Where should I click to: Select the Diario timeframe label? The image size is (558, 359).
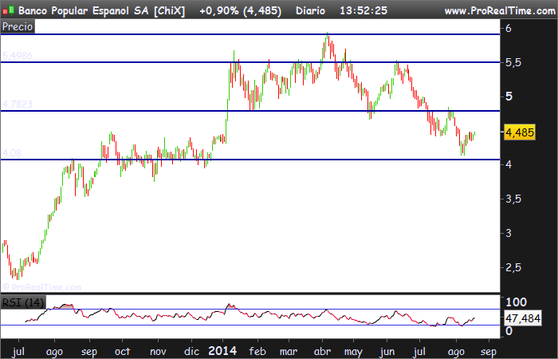click(x=310, y=10)
